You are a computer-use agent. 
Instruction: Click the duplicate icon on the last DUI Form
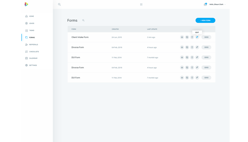tap(187, 78)
